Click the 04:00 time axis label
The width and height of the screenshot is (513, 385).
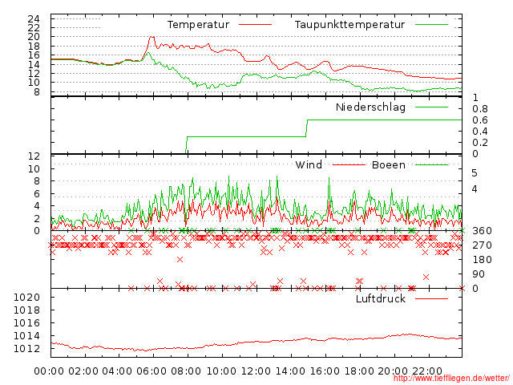118,371
